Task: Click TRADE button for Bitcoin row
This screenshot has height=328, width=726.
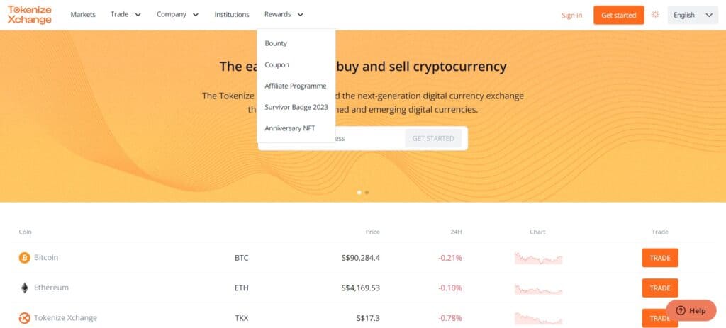Action: point(660,258)
